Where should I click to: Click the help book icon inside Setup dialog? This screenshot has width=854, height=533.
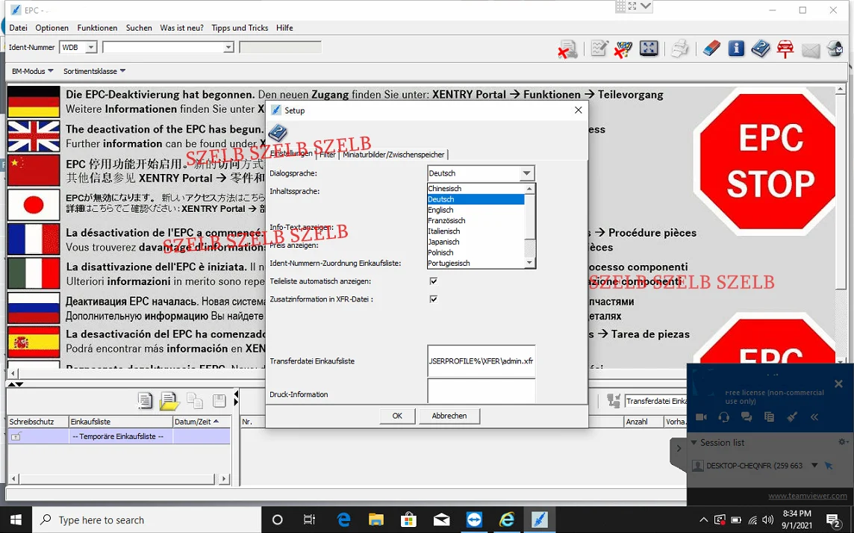coord(278,132)
